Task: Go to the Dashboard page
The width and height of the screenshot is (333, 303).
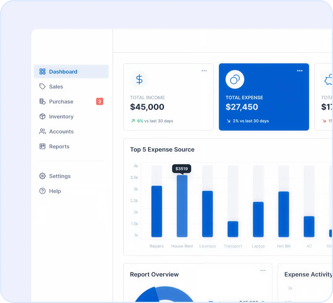Action: (71, 72)
